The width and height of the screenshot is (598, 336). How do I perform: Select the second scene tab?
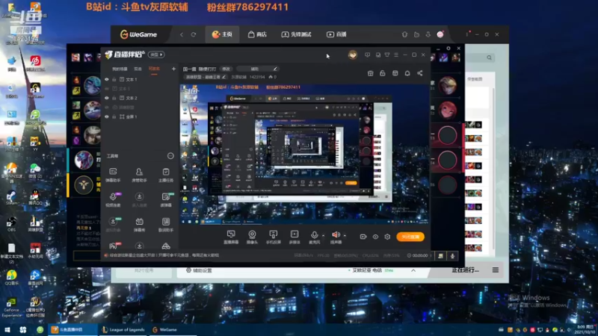(x=138, y=69)
